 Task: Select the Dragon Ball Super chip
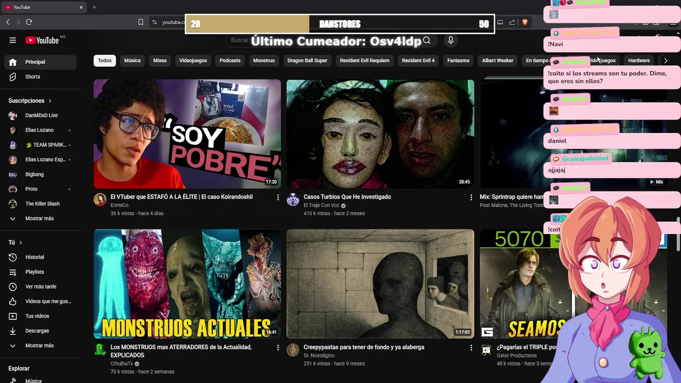(308, 61)
